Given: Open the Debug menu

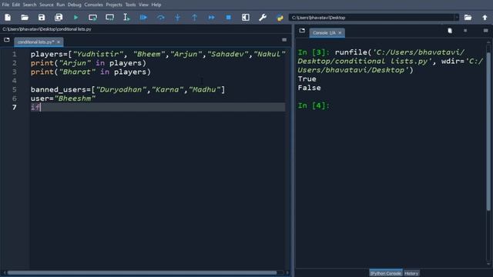Looking at the screenshot, I should pos(74,5).
